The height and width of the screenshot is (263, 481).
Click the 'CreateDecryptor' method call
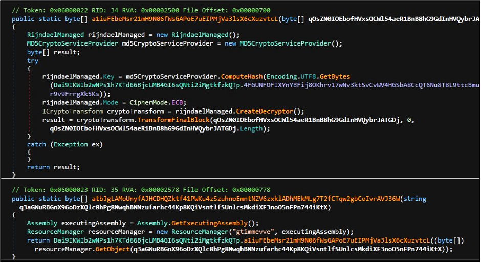pyautogui.click(x=265, y=111)
